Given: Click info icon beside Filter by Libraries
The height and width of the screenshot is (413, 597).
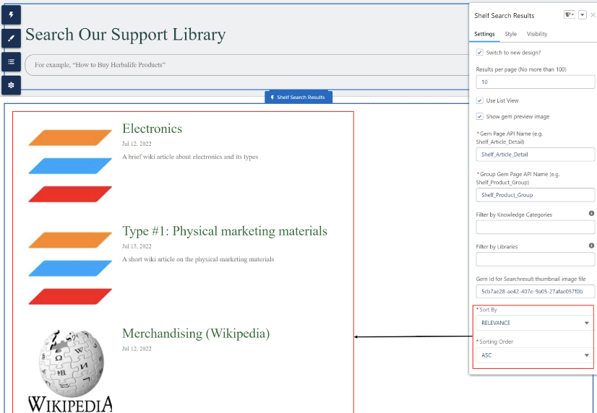Looking at the screenshot, I should pos(591,245).
